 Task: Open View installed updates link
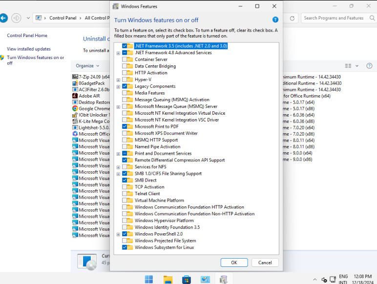pyautogui.click(x=29, y=49)
